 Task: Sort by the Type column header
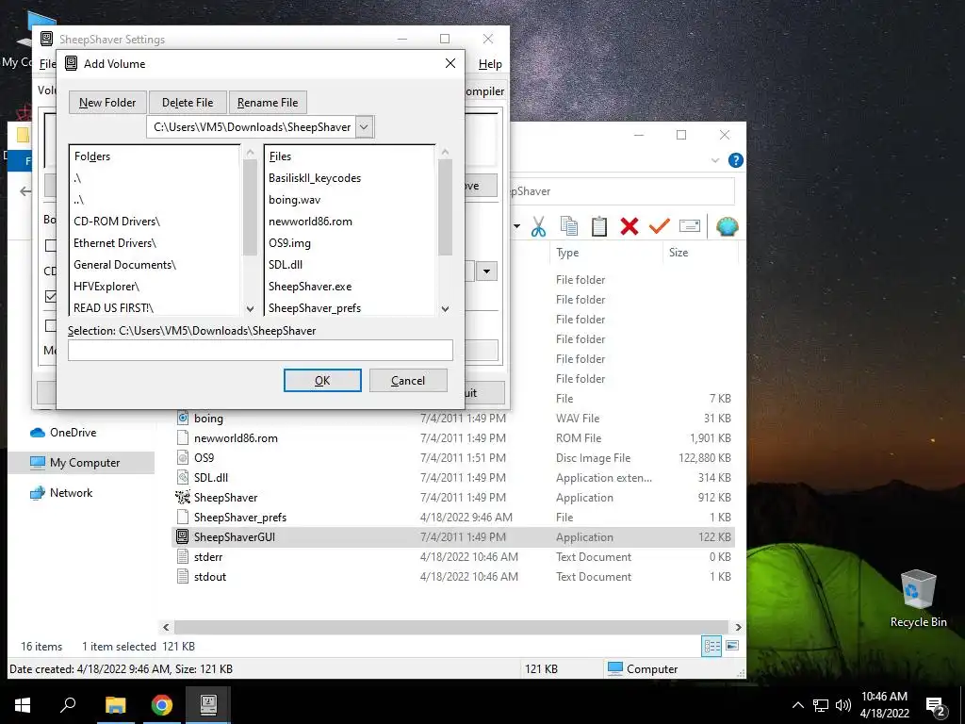(567, 253)
